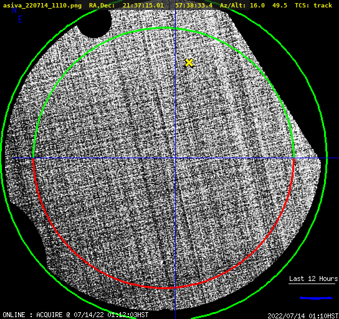Screen dimensions: 339x319
Task: Click the TCS: track status
Action: coord(313,5)
